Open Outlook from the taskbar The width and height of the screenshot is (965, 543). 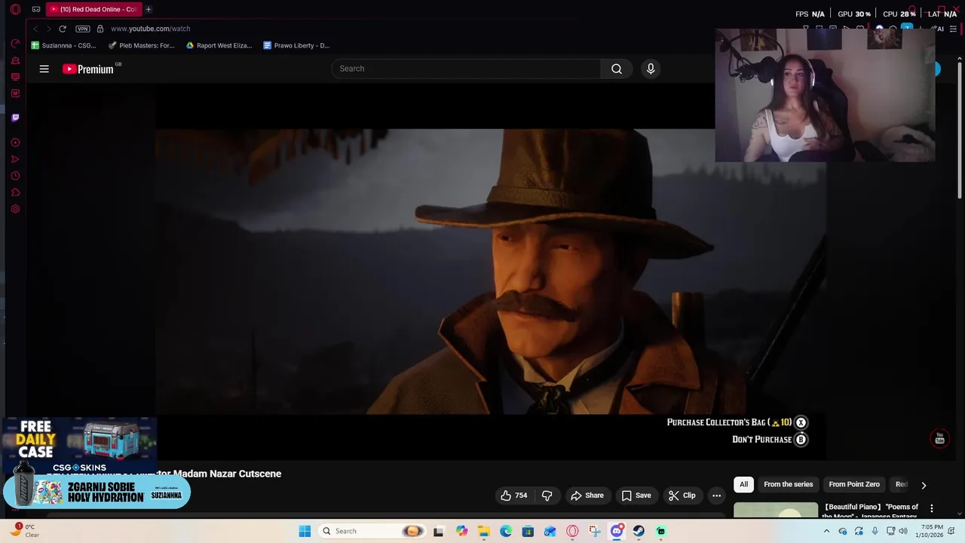(550, 531)
